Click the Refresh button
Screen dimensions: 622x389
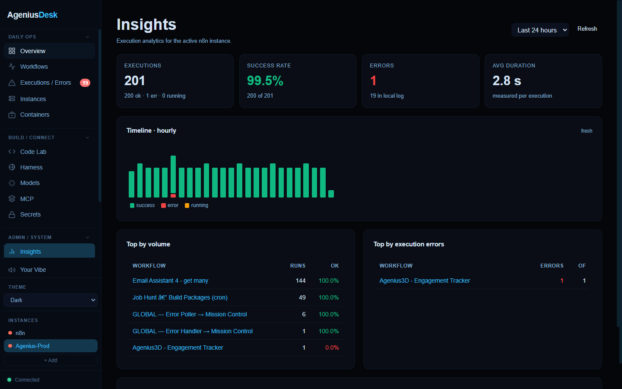coord(587,29)
